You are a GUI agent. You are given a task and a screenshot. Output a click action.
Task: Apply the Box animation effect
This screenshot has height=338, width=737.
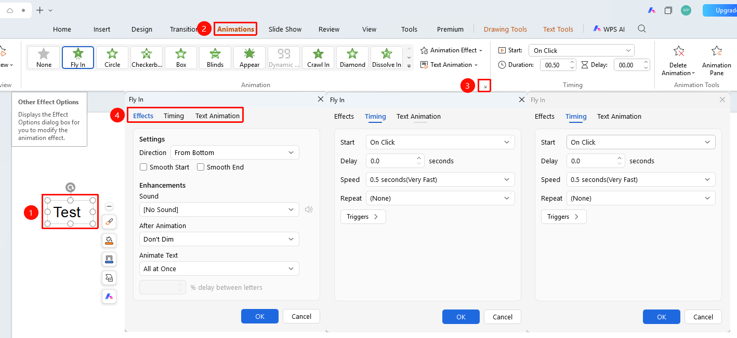pos(181,58)
